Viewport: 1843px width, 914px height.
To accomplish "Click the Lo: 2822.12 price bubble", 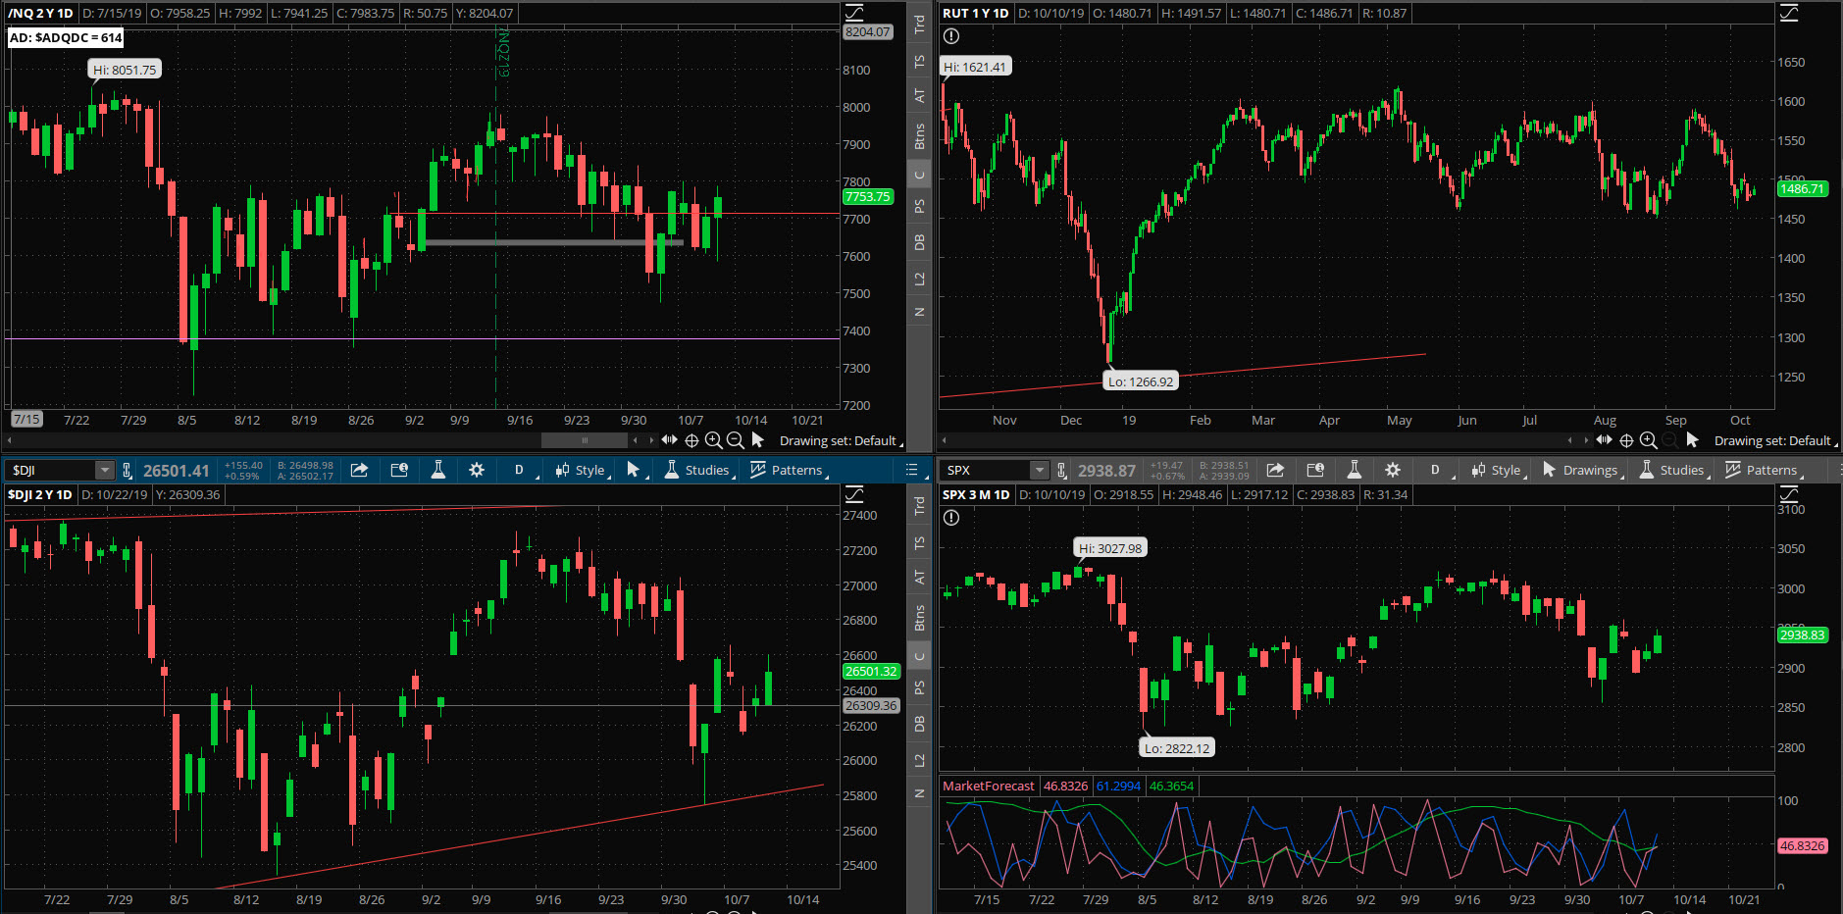I will [1177, 747].
